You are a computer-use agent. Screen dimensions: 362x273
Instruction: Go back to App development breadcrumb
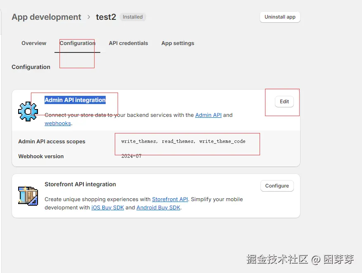coord(46,17)
